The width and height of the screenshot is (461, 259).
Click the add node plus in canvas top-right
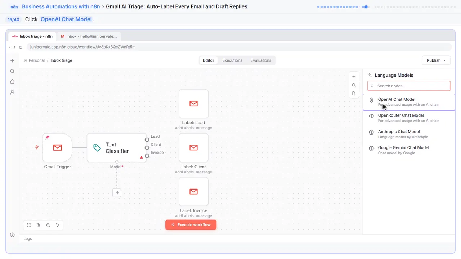[x=354, y=77]
